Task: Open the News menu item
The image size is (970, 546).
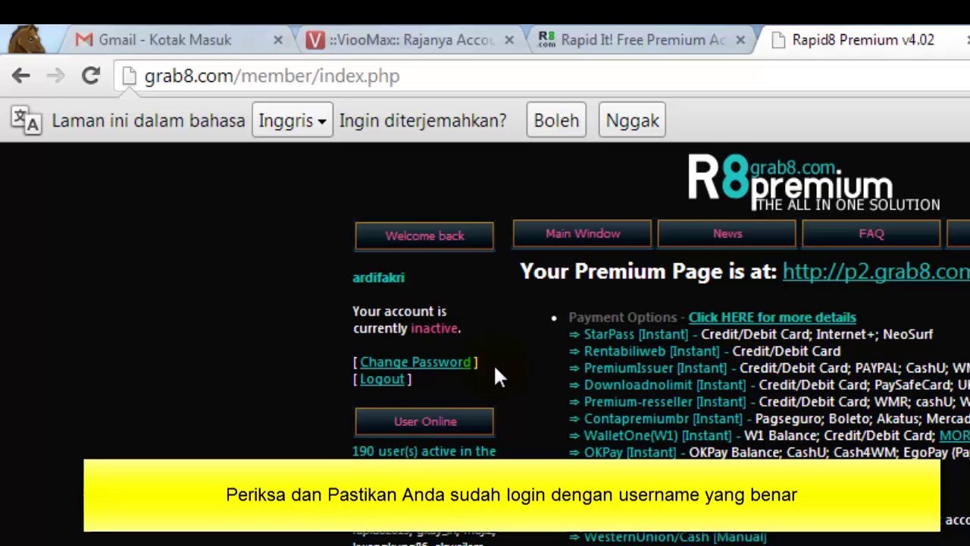Action: (x=727, y=234)
